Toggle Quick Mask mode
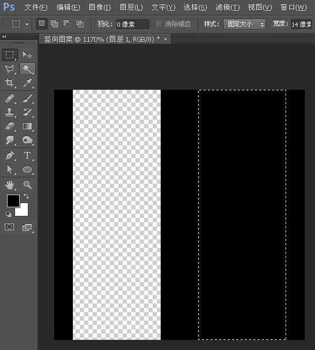 tap(10, 227)
